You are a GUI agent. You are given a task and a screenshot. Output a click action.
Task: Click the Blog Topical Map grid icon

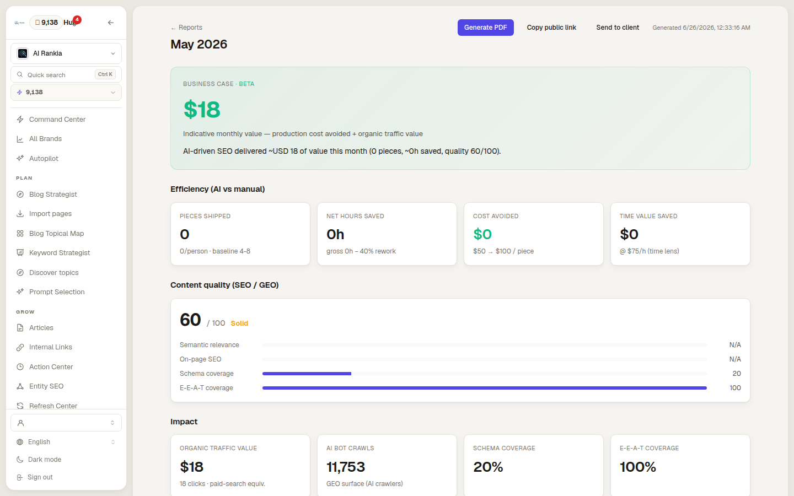[20, 234]
